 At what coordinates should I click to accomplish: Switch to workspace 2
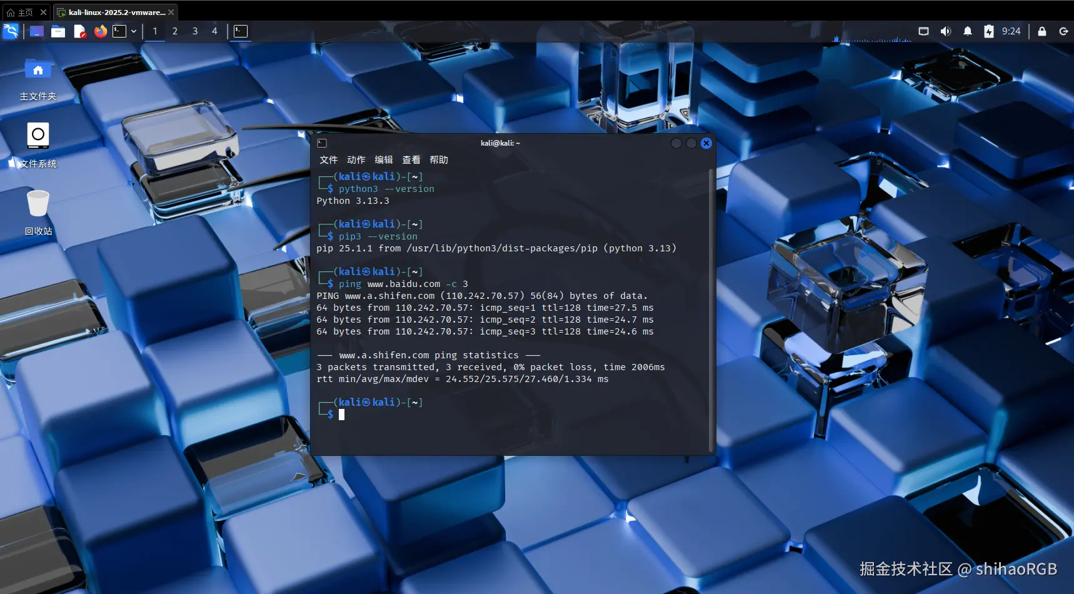point(175,31)
